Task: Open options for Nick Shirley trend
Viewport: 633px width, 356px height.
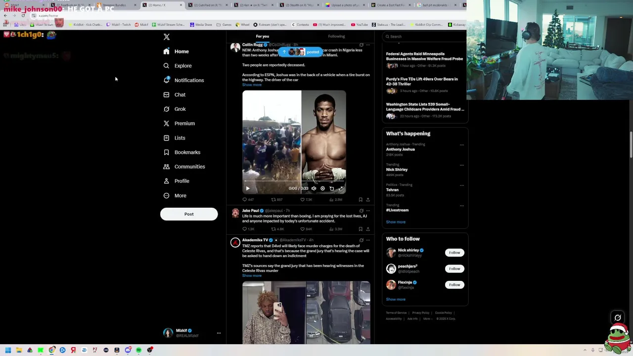Action: click(x=462, y=165)
